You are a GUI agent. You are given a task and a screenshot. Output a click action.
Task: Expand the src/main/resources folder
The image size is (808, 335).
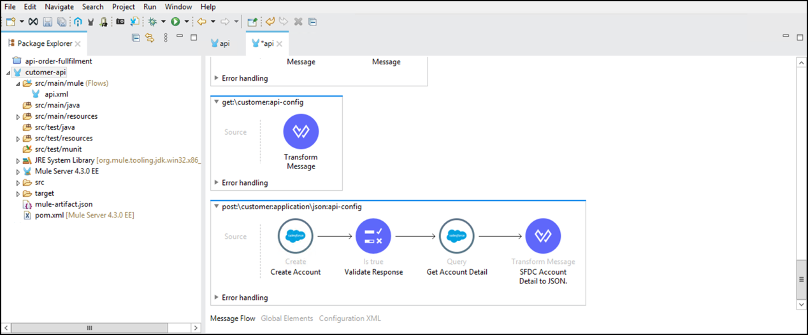click(18, 116)
